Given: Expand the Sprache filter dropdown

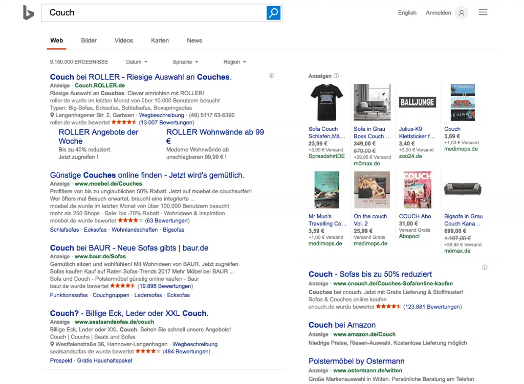Looking at the screenshot, I should coord(185,62).
